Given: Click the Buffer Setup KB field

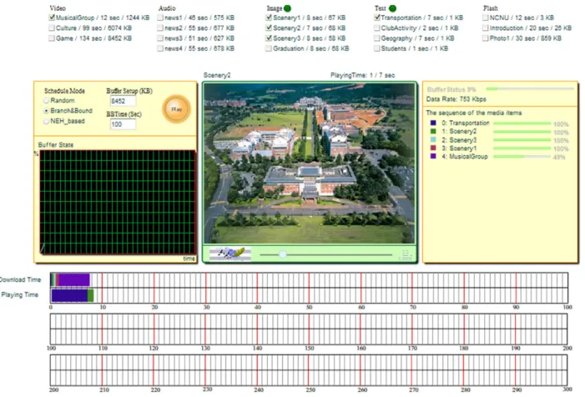Looking at the screenshot, I should pos(123,101).
